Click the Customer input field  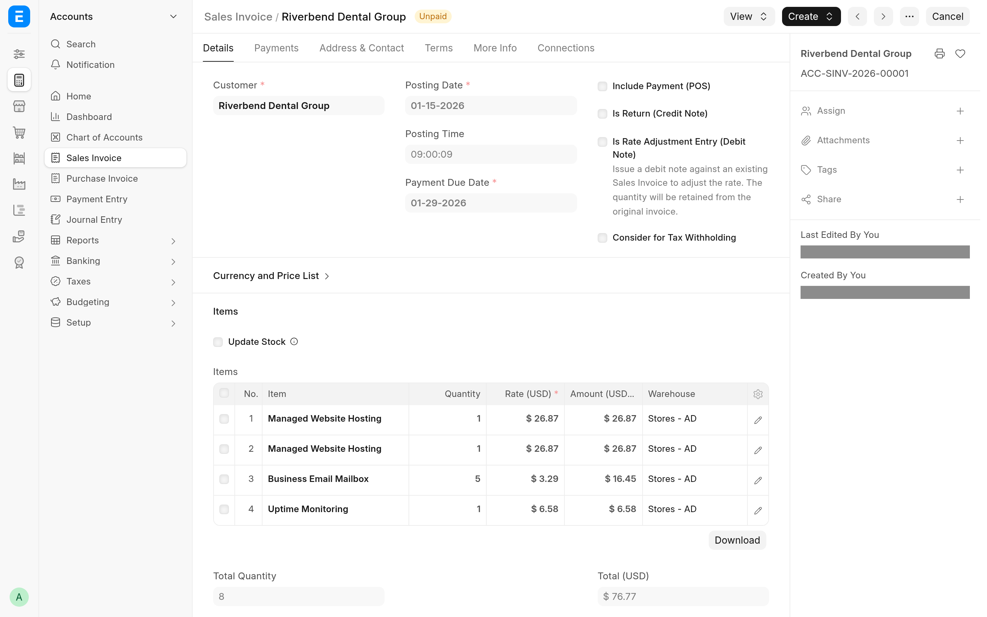pyautogui.click(x=298, y=106)
